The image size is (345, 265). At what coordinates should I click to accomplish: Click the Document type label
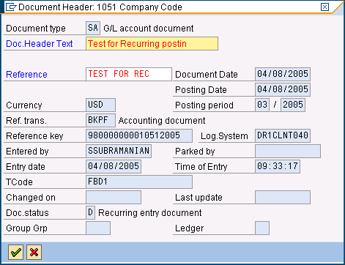point(36,29)
